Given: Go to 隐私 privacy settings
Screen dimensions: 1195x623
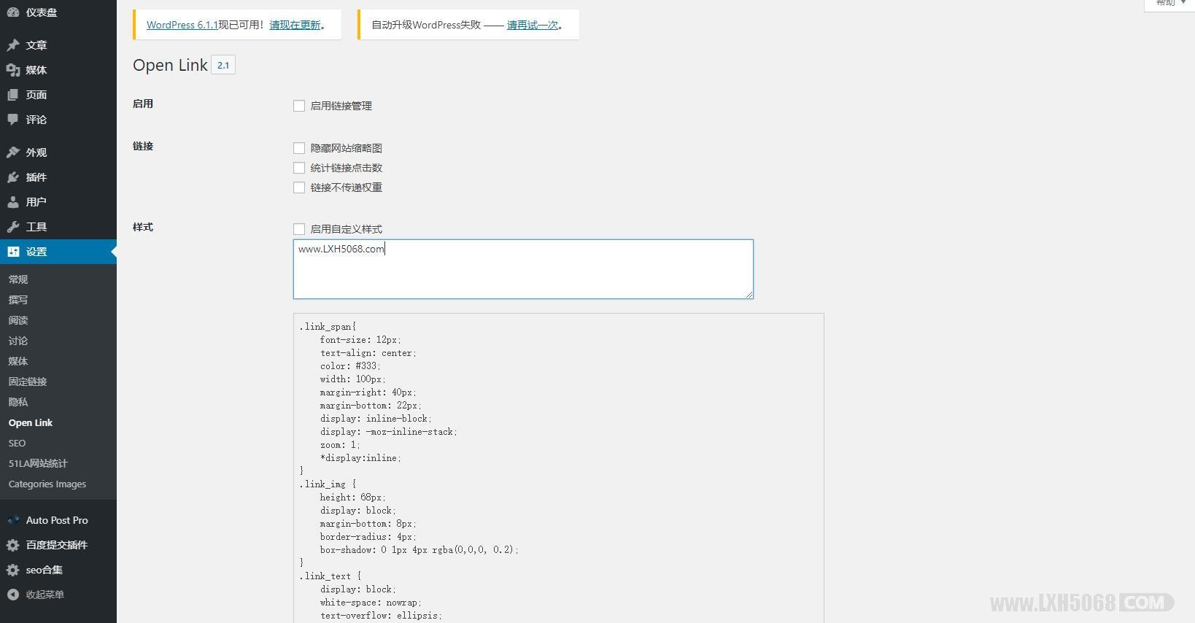Looking at the screenshot, I should (x=18, y=402).
